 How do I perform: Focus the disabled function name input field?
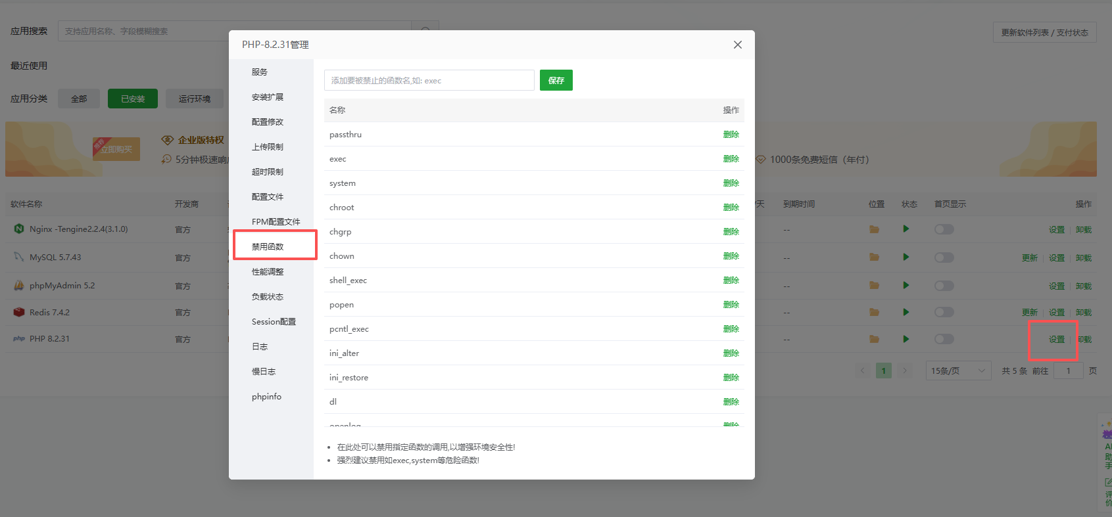429,80
